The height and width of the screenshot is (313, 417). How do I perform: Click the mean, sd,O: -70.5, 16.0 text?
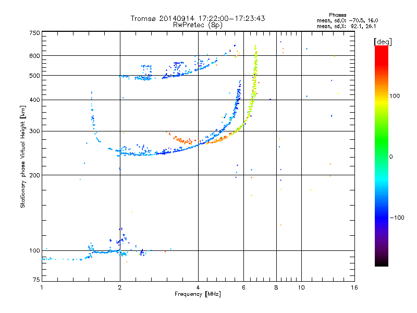(x=347, y=20)
